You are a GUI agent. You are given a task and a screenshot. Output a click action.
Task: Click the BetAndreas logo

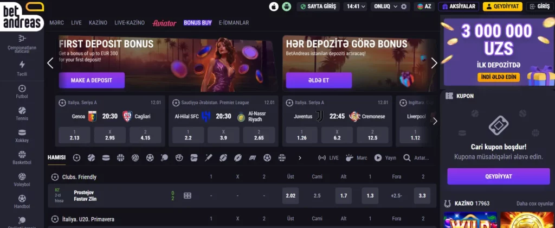[x=22, y=17]
